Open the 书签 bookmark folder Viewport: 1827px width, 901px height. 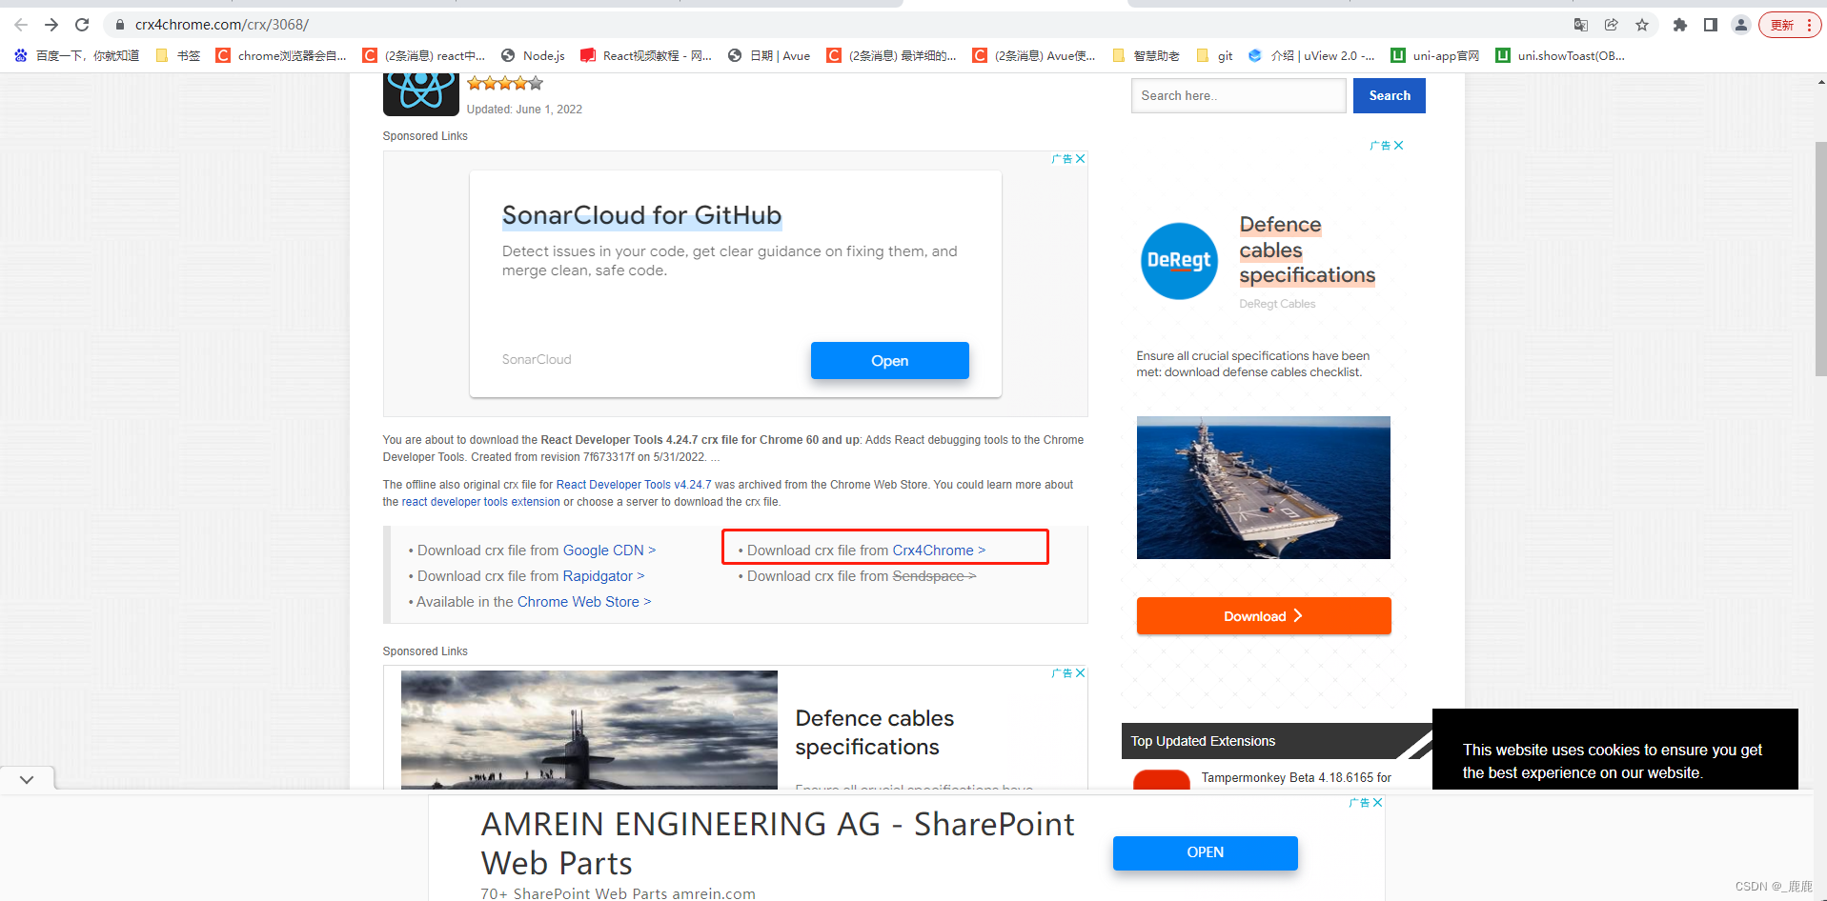tap(178, 56)
